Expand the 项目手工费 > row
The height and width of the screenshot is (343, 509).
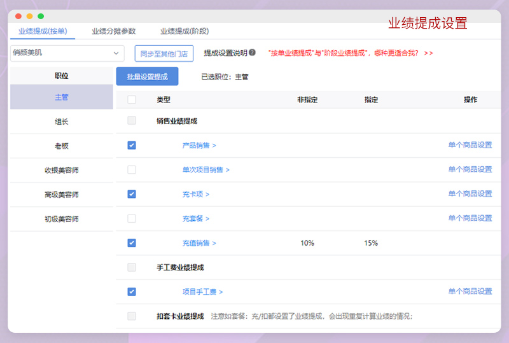pos(202,291)
